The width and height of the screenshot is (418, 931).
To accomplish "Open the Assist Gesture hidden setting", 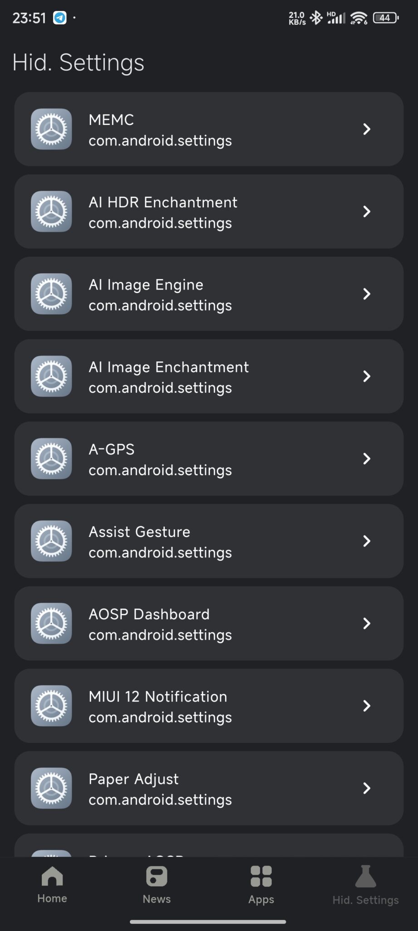I will click(x=209, y=541).
